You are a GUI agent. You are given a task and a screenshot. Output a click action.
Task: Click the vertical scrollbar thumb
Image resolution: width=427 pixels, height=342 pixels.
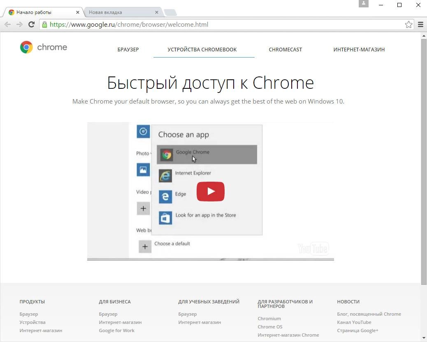424,162
